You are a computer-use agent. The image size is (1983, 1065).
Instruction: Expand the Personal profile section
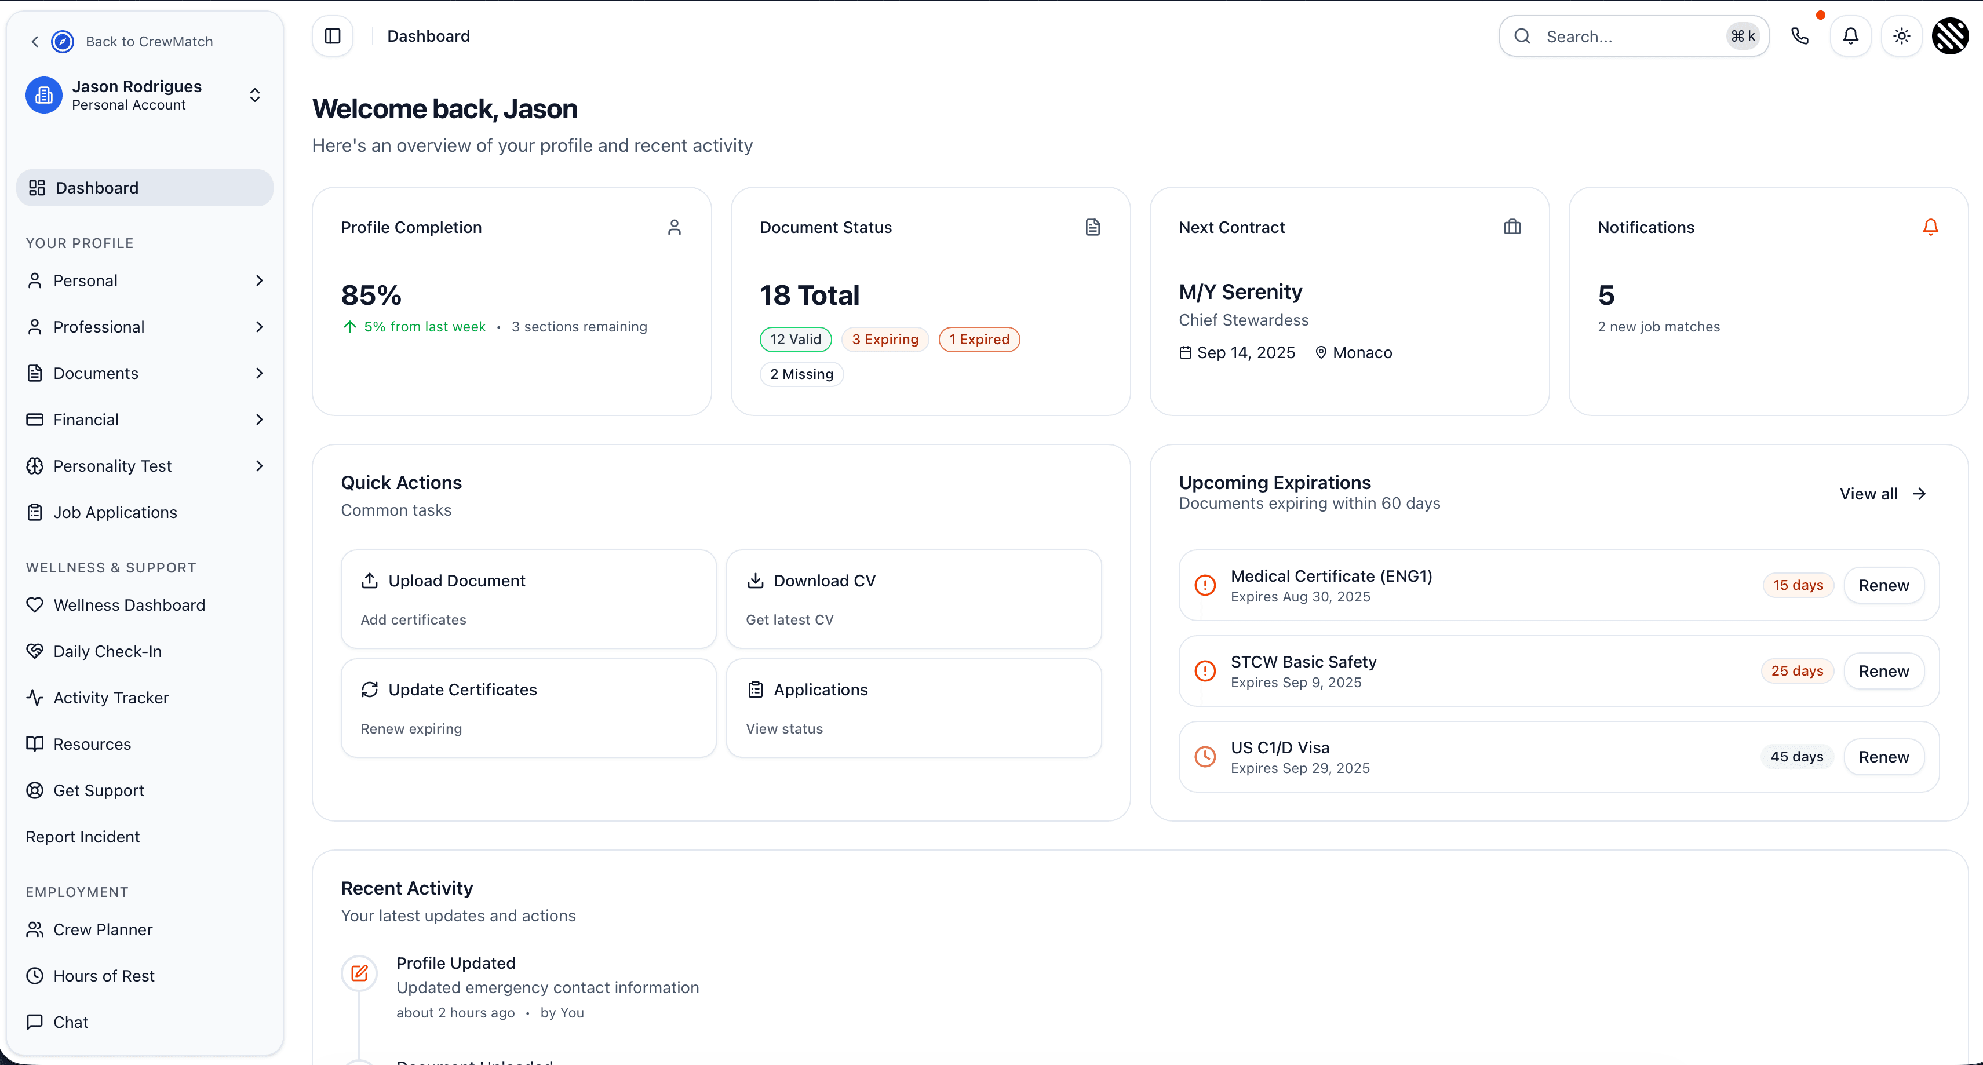145,281
